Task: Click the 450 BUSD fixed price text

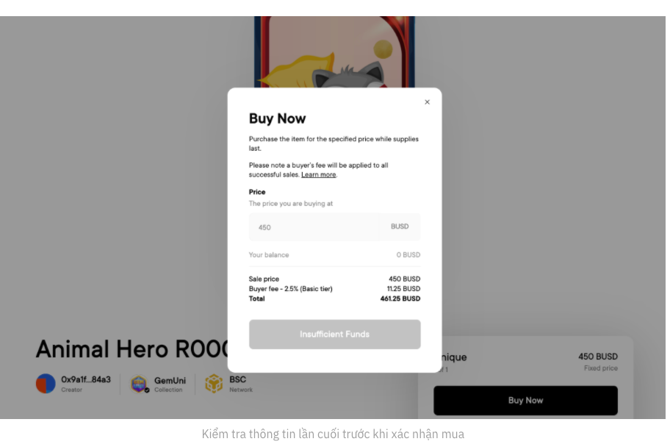Action: (597, 357)
